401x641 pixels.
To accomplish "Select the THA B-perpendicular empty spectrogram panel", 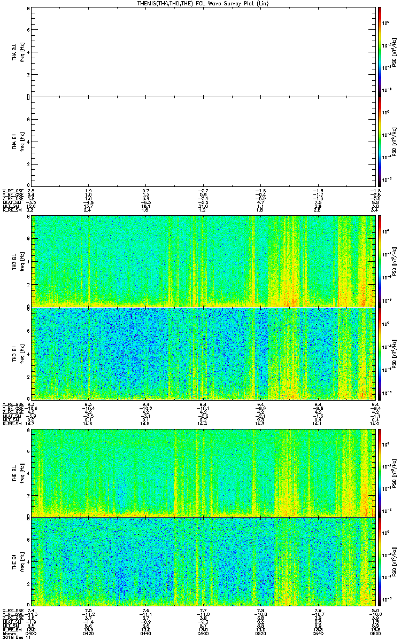I will [x=203, y=52].
